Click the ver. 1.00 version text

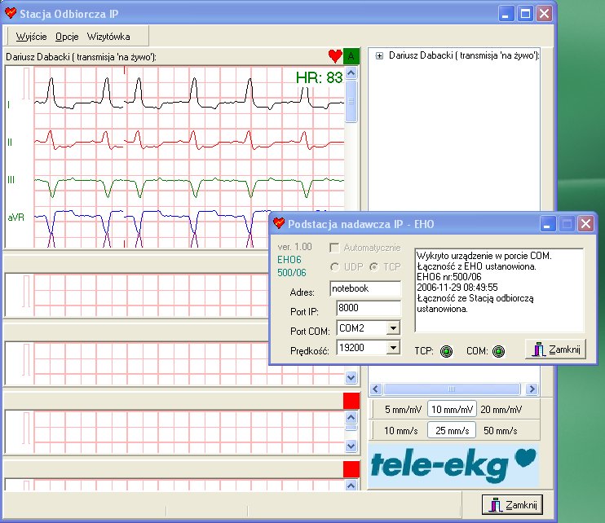coord(294,247)
